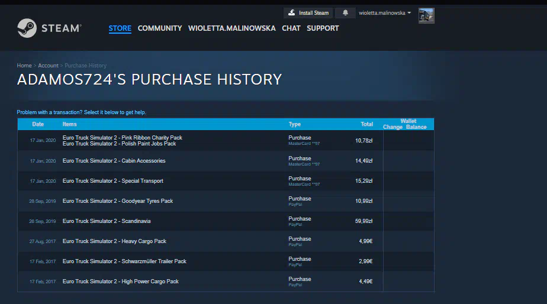Follow the Home breadcrumb link
This screenshot has height=304, width=547.
click(x=24, y=66)
